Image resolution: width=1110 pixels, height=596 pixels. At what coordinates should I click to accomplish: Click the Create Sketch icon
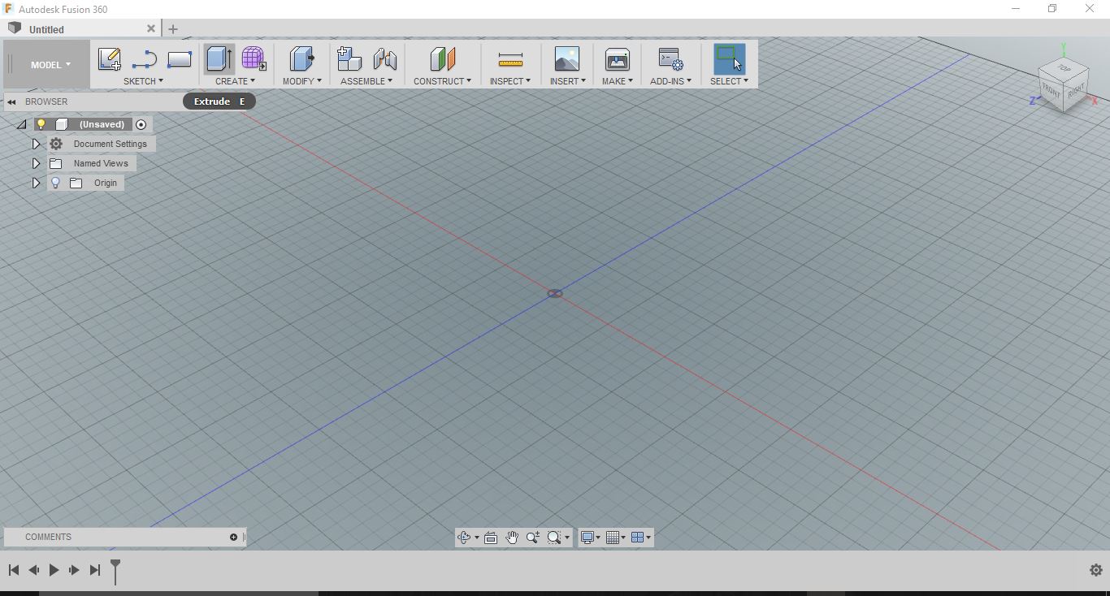pyautogui.click(x=109, y=59)
